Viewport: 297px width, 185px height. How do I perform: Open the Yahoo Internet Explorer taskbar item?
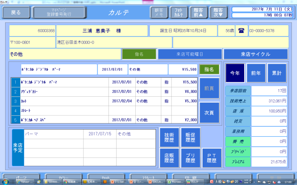point(25,182)
